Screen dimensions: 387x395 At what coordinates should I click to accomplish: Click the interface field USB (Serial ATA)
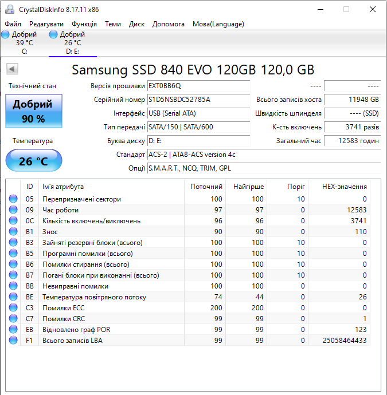[x=198, y=113]
